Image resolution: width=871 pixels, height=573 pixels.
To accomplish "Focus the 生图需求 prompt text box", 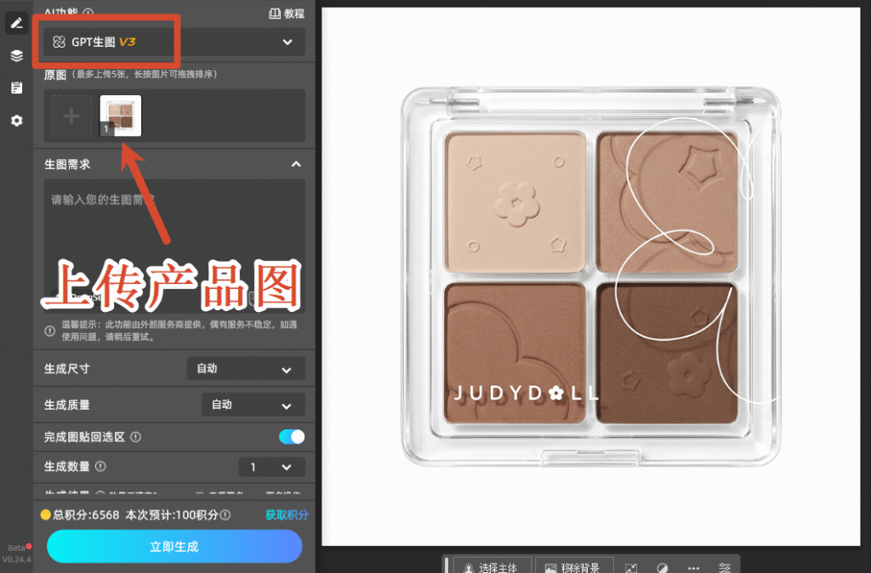I will pyautogui.click(x=174, y=246).
